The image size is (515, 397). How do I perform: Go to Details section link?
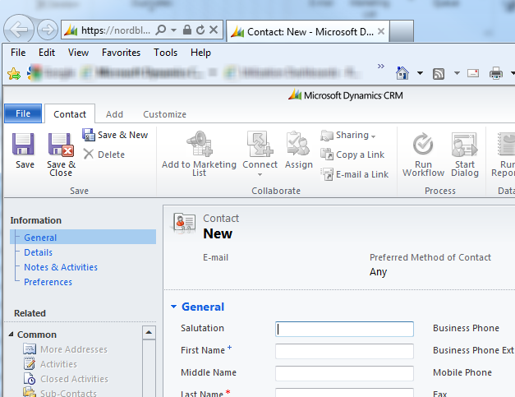coord(38,252)
